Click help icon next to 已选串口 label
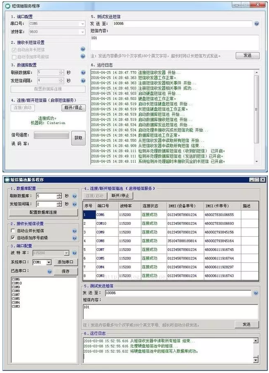The width and height of the screenshot is (269, 373). [x=50, y=272]
